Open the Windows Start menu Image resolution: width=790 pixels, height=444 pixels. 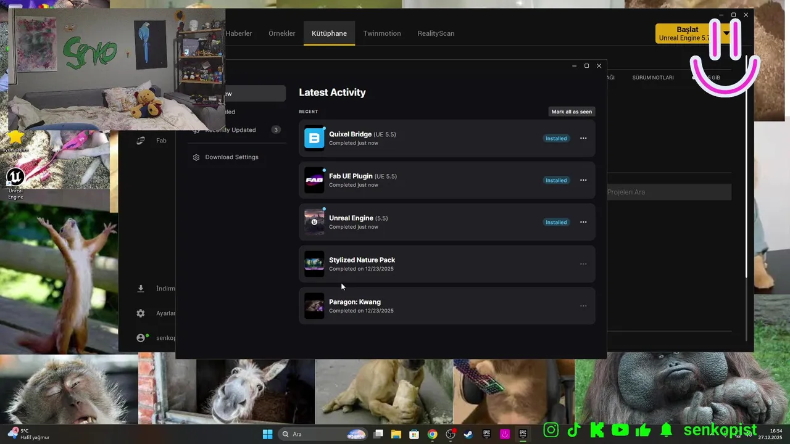coord(267,434)
